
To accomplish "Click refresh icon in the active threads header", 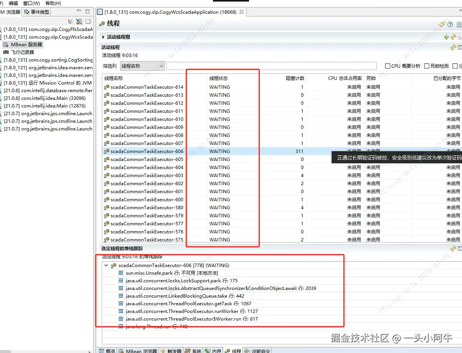I will pos(453,47).
